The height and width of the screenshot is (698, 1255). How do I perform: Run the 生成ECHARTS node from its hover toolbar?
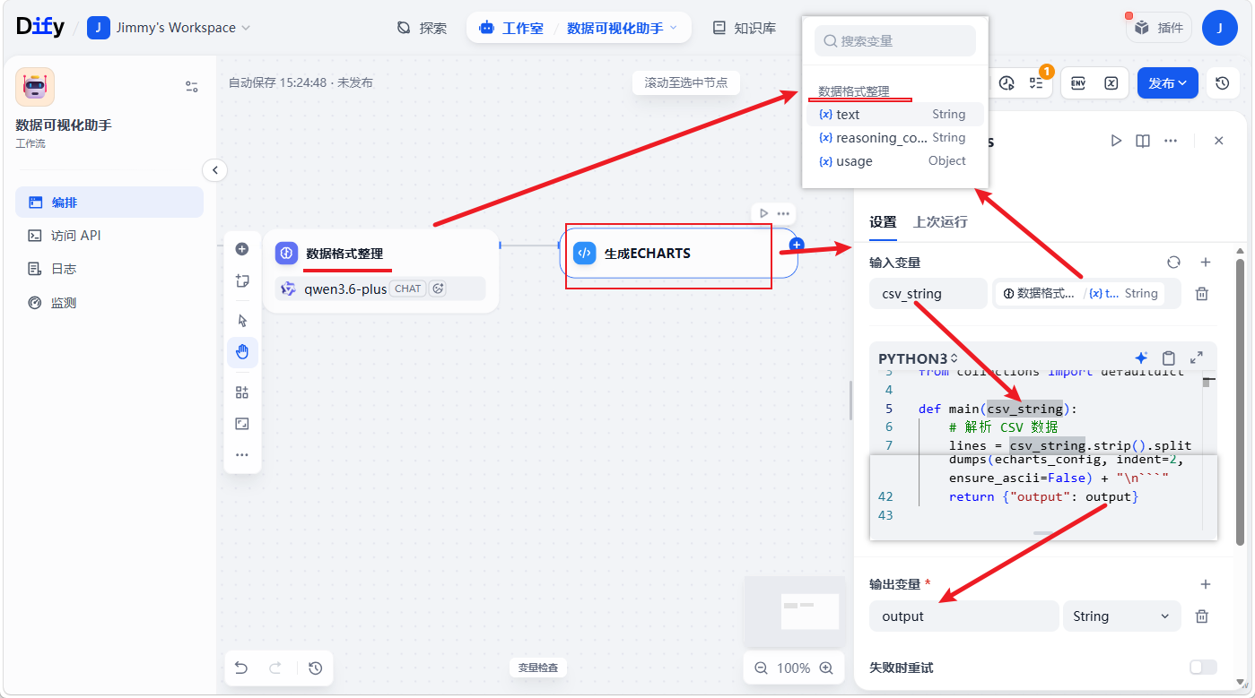pos(763,213)
